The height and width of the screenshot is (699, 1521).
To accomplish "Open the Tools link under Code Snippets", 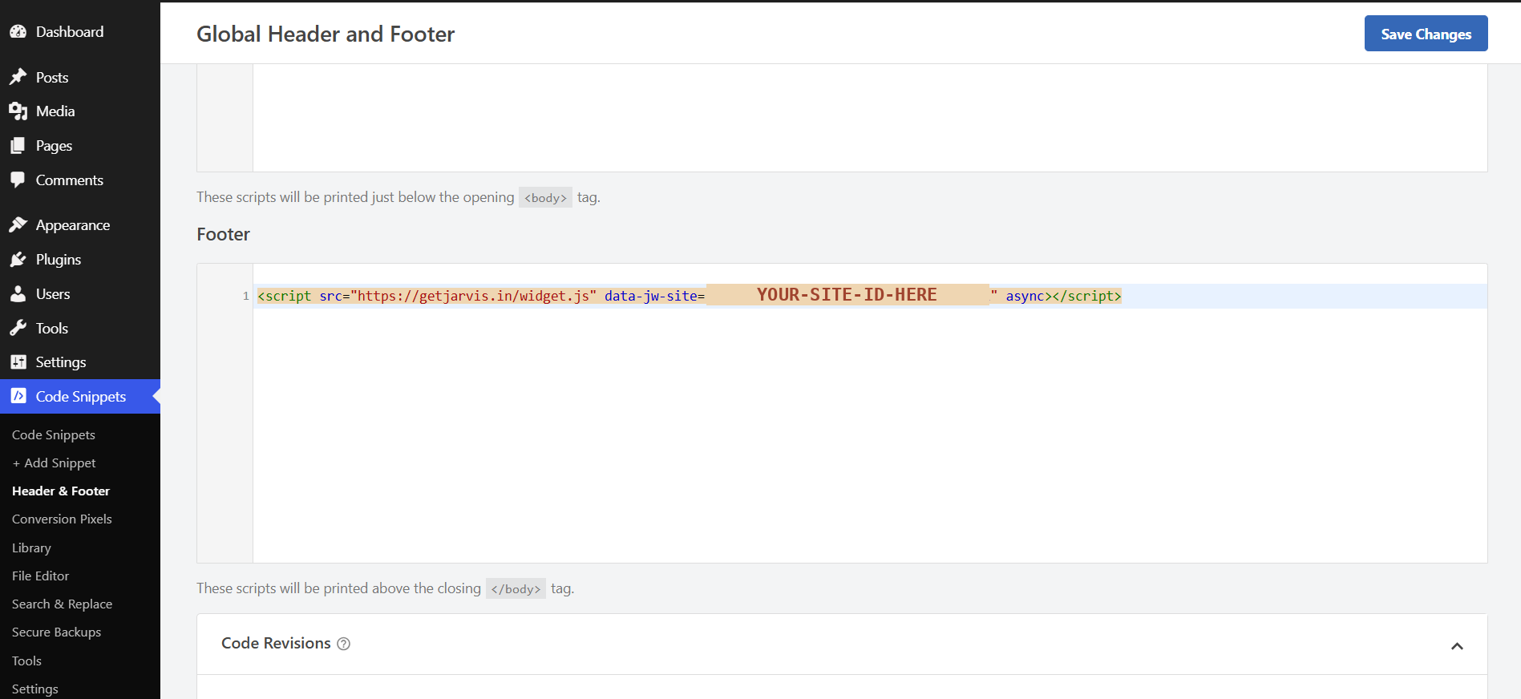I will click(26, 661).
